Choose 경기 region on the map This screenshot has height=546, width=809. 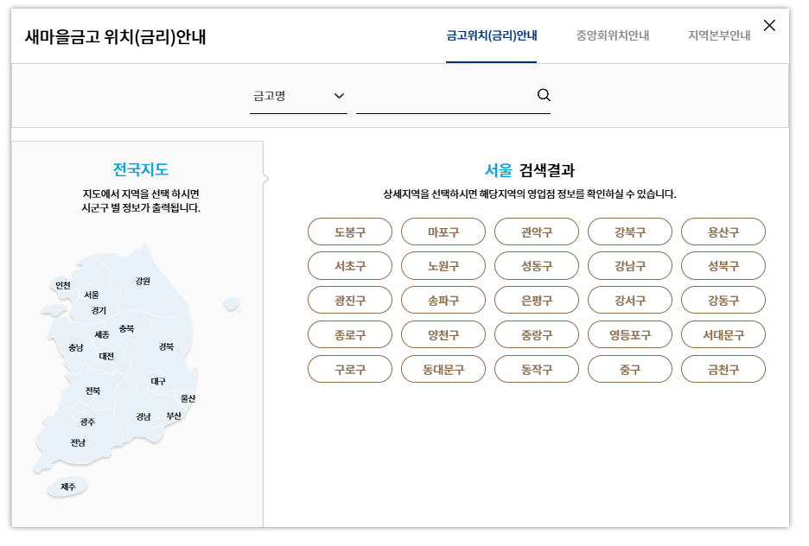[x=99, y=310]
